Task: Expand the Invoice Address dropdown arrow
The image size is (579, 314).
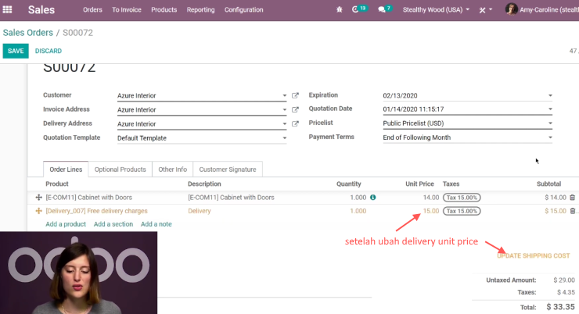Action: click(284, 109)
